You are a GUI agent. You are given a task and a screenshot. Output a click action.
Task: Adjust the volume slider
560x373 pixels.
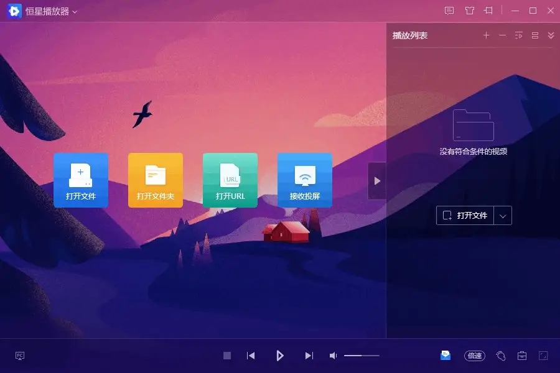click(x=362, y=356)
